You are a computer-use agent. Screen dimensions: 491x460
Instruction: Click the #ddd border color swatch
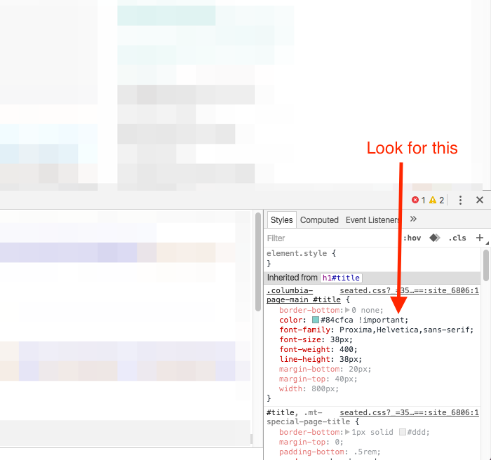point(403,432)
